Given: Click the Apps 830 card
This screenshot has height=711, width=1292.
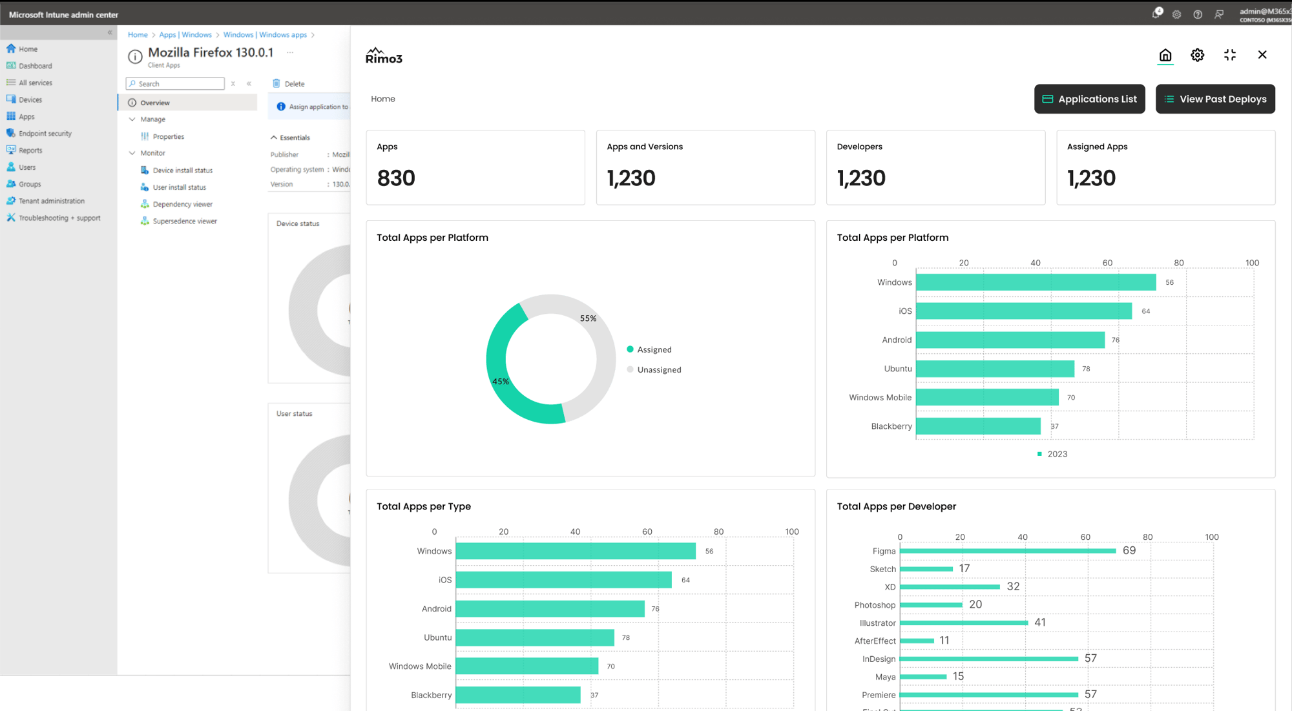Looking at the screenshot, I should tap(475, 168).
